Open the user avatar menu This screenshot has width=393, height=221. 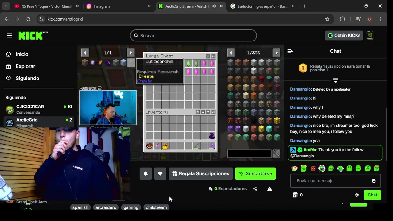[370, 36]
